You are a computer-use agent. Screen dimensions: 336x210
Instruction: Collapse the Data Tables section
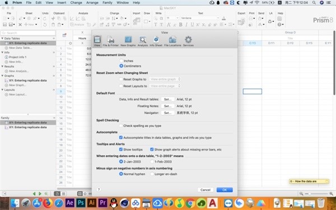pos(2,39)
